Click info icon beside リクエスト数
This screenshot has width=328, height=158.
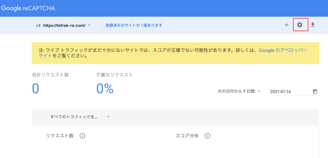click(82, 136)
